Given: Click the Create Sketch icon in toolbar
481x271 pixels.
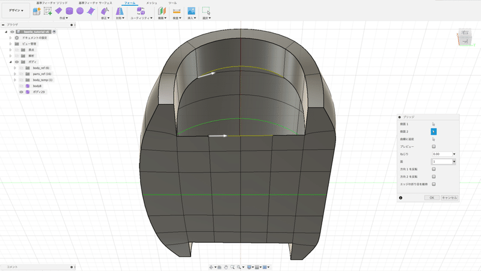Looking at the screenshot, I should [x=47, y=11].
